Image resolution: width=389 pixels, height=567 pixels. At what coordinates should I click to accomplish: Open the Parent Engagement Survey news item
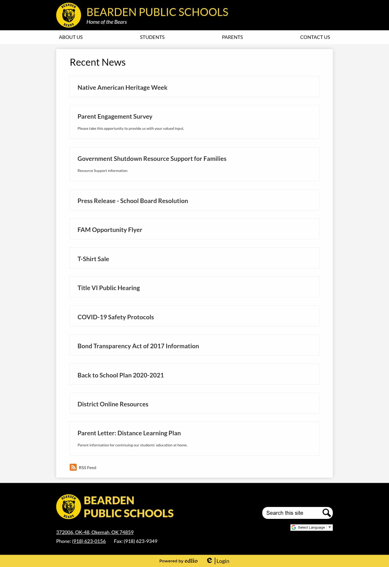pos(115,117)
